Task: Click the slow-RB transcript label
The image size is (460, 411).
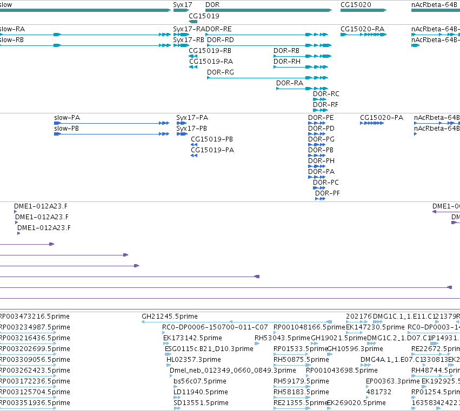Action: pyautogui.click(x=12, y=40)
